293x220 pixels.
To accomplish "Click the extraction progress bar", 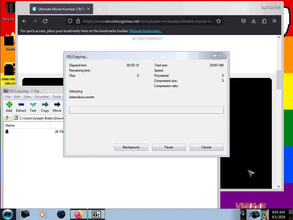I will click(x=146, y=110).
